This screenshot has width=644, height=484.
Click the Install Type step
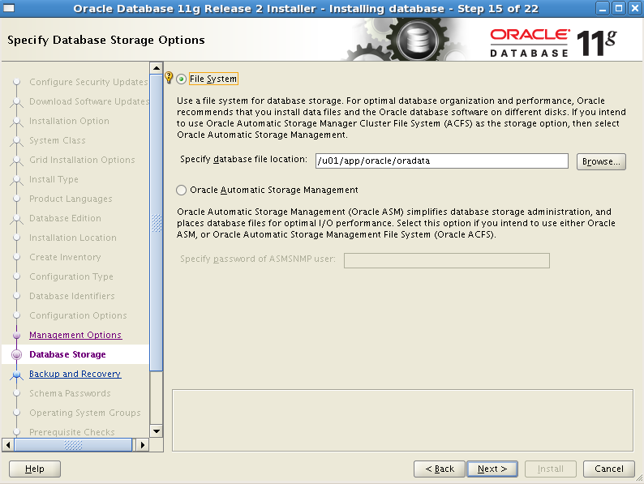(x=54, y=179)
